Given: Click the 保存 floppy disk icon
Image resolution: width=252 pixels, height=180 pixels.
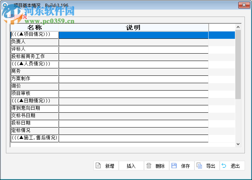Looking at the screenshot, I should (x=174, y=166).
